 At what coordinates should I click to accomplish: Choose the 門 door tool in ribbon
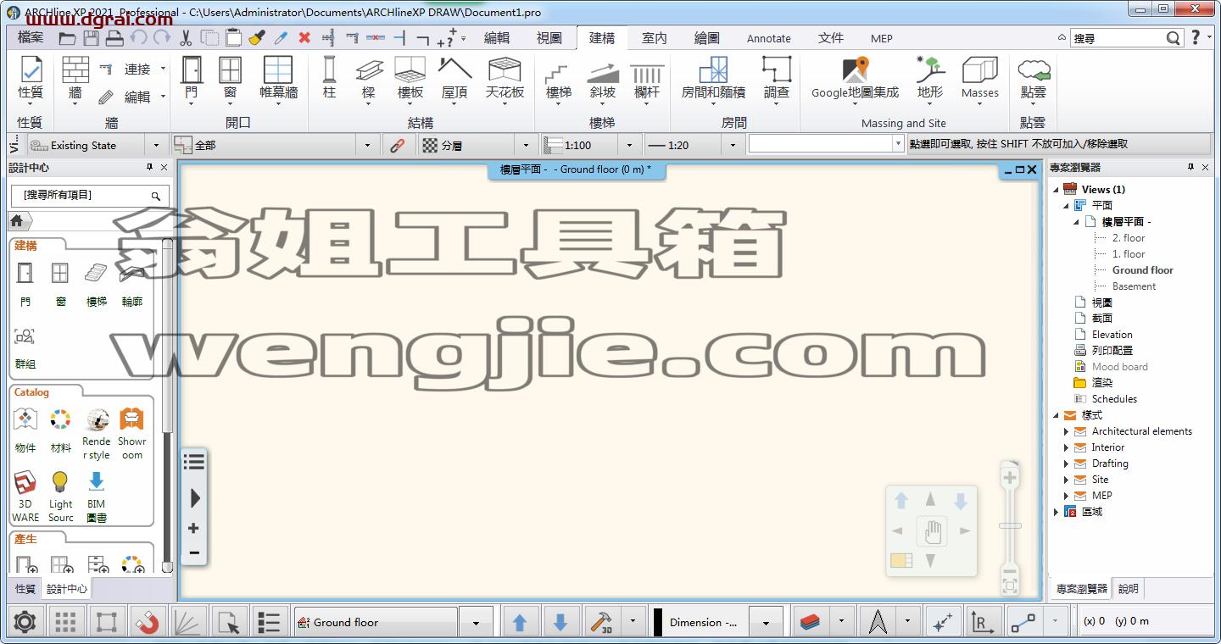coord(191,80)
